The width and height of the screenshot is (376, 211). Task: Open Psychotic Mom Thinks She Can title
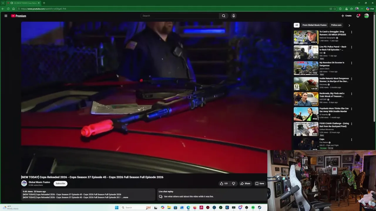(334, 110)
